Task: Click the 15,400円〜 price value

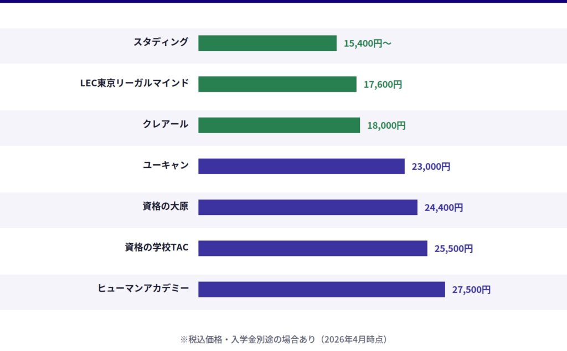Action: (368, 44)
